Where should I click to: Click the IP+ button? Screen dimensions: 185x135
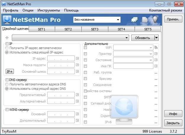[x=10, y=71]
